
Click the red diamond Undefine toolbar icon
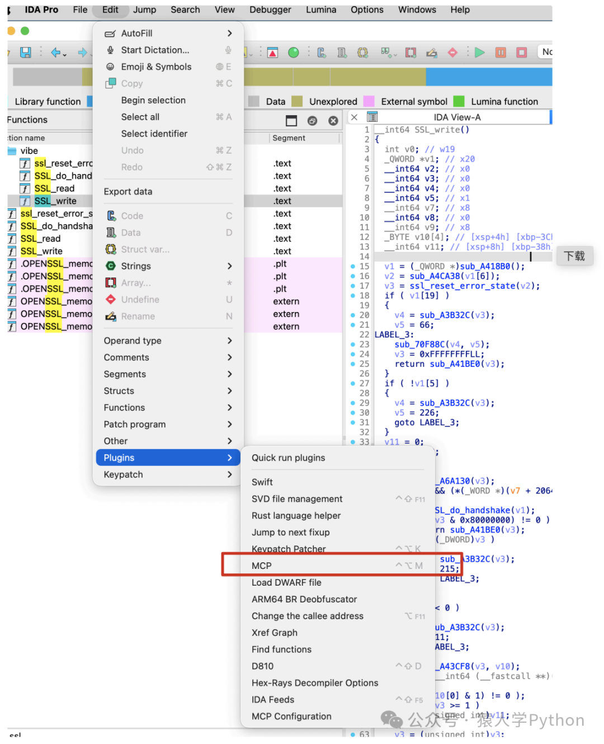(452, 53)
